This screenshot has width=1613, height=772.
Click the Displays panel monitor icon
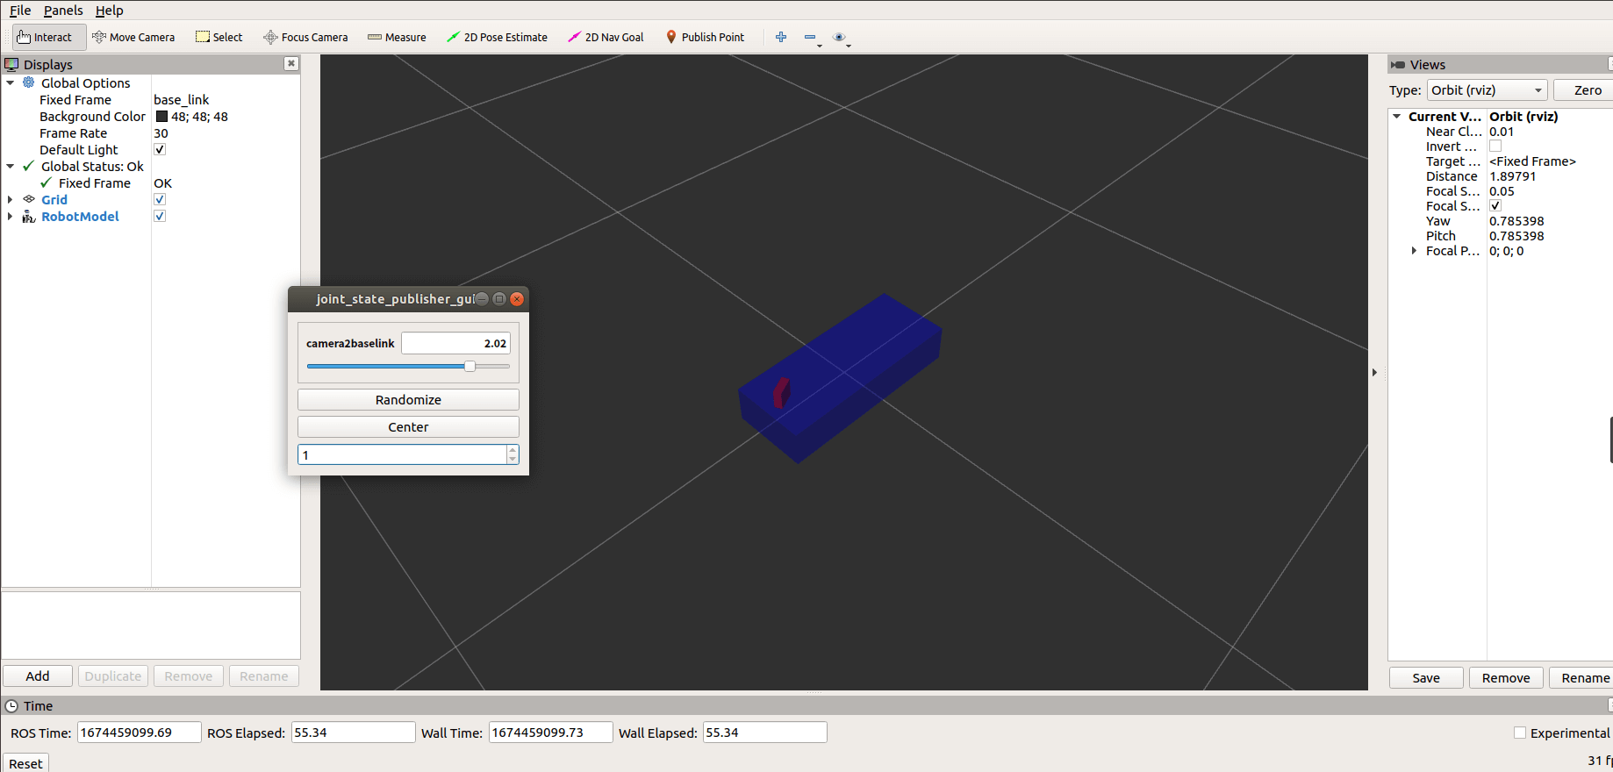[x=11, y=64]
